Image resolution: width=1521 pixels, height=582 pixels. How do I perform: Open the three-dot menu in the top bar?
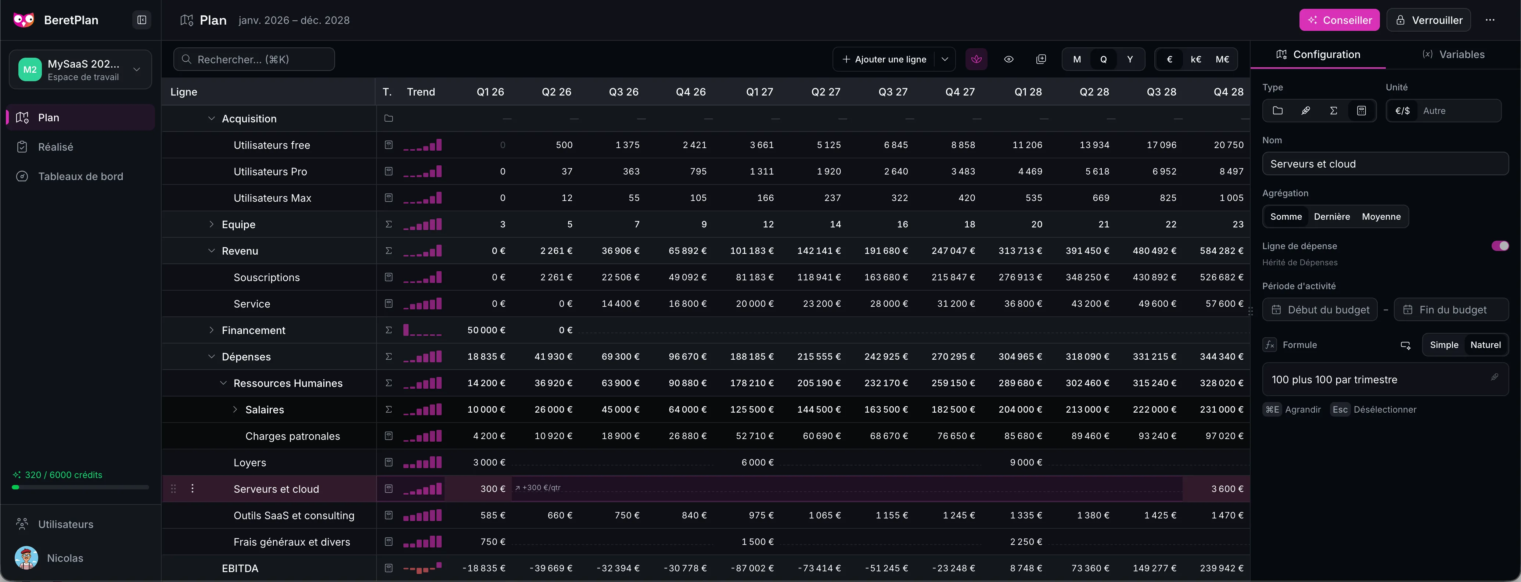click(1490, 20)
